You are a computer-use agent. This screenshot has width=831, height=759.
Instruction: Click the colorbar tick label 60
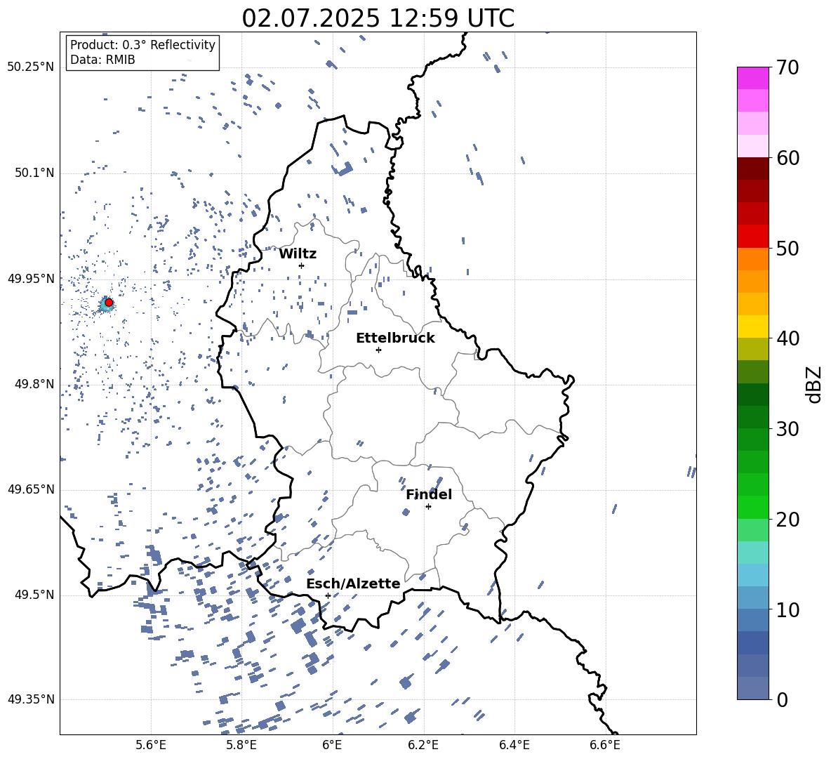[787, 158]
